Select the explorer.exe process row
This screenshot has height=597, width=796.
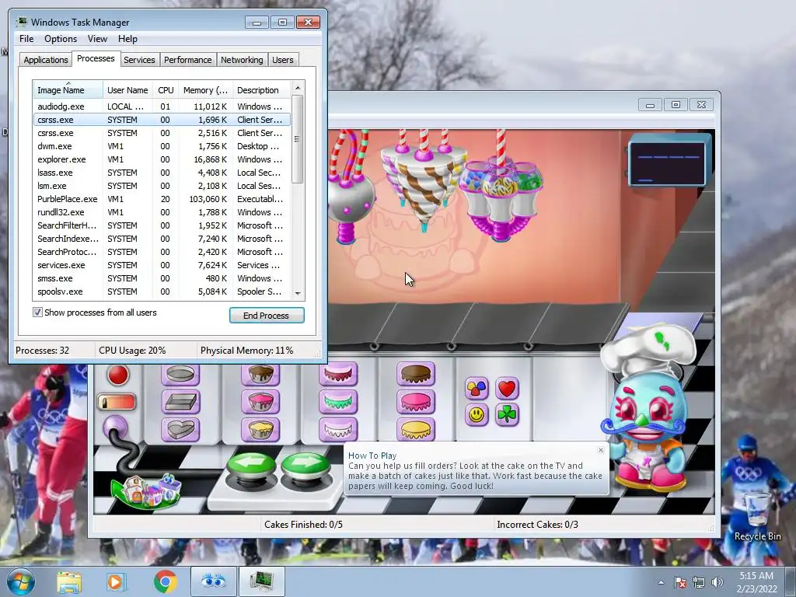point(162,159)
